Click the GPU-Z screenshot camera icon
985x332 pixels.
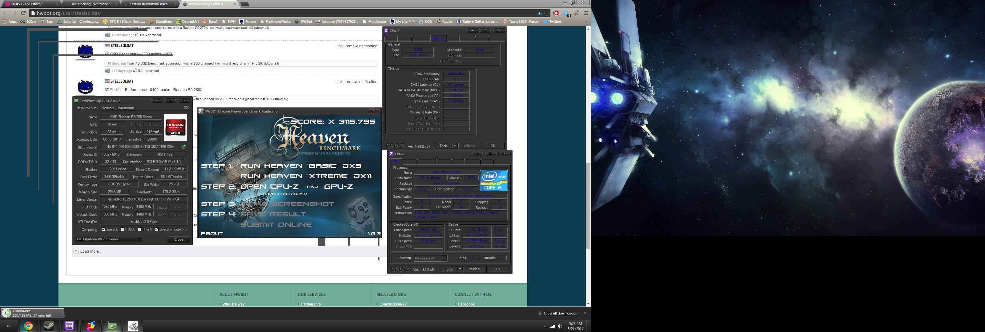click(x=186, y=107)
